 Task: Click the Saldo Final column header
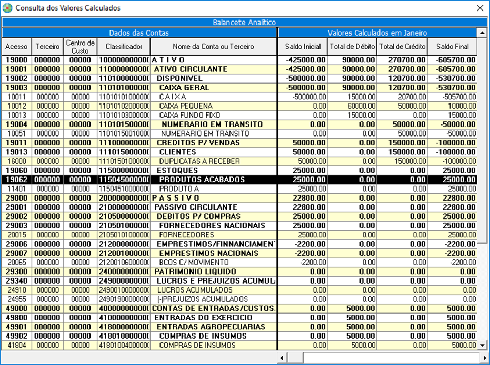coord(453,47)
